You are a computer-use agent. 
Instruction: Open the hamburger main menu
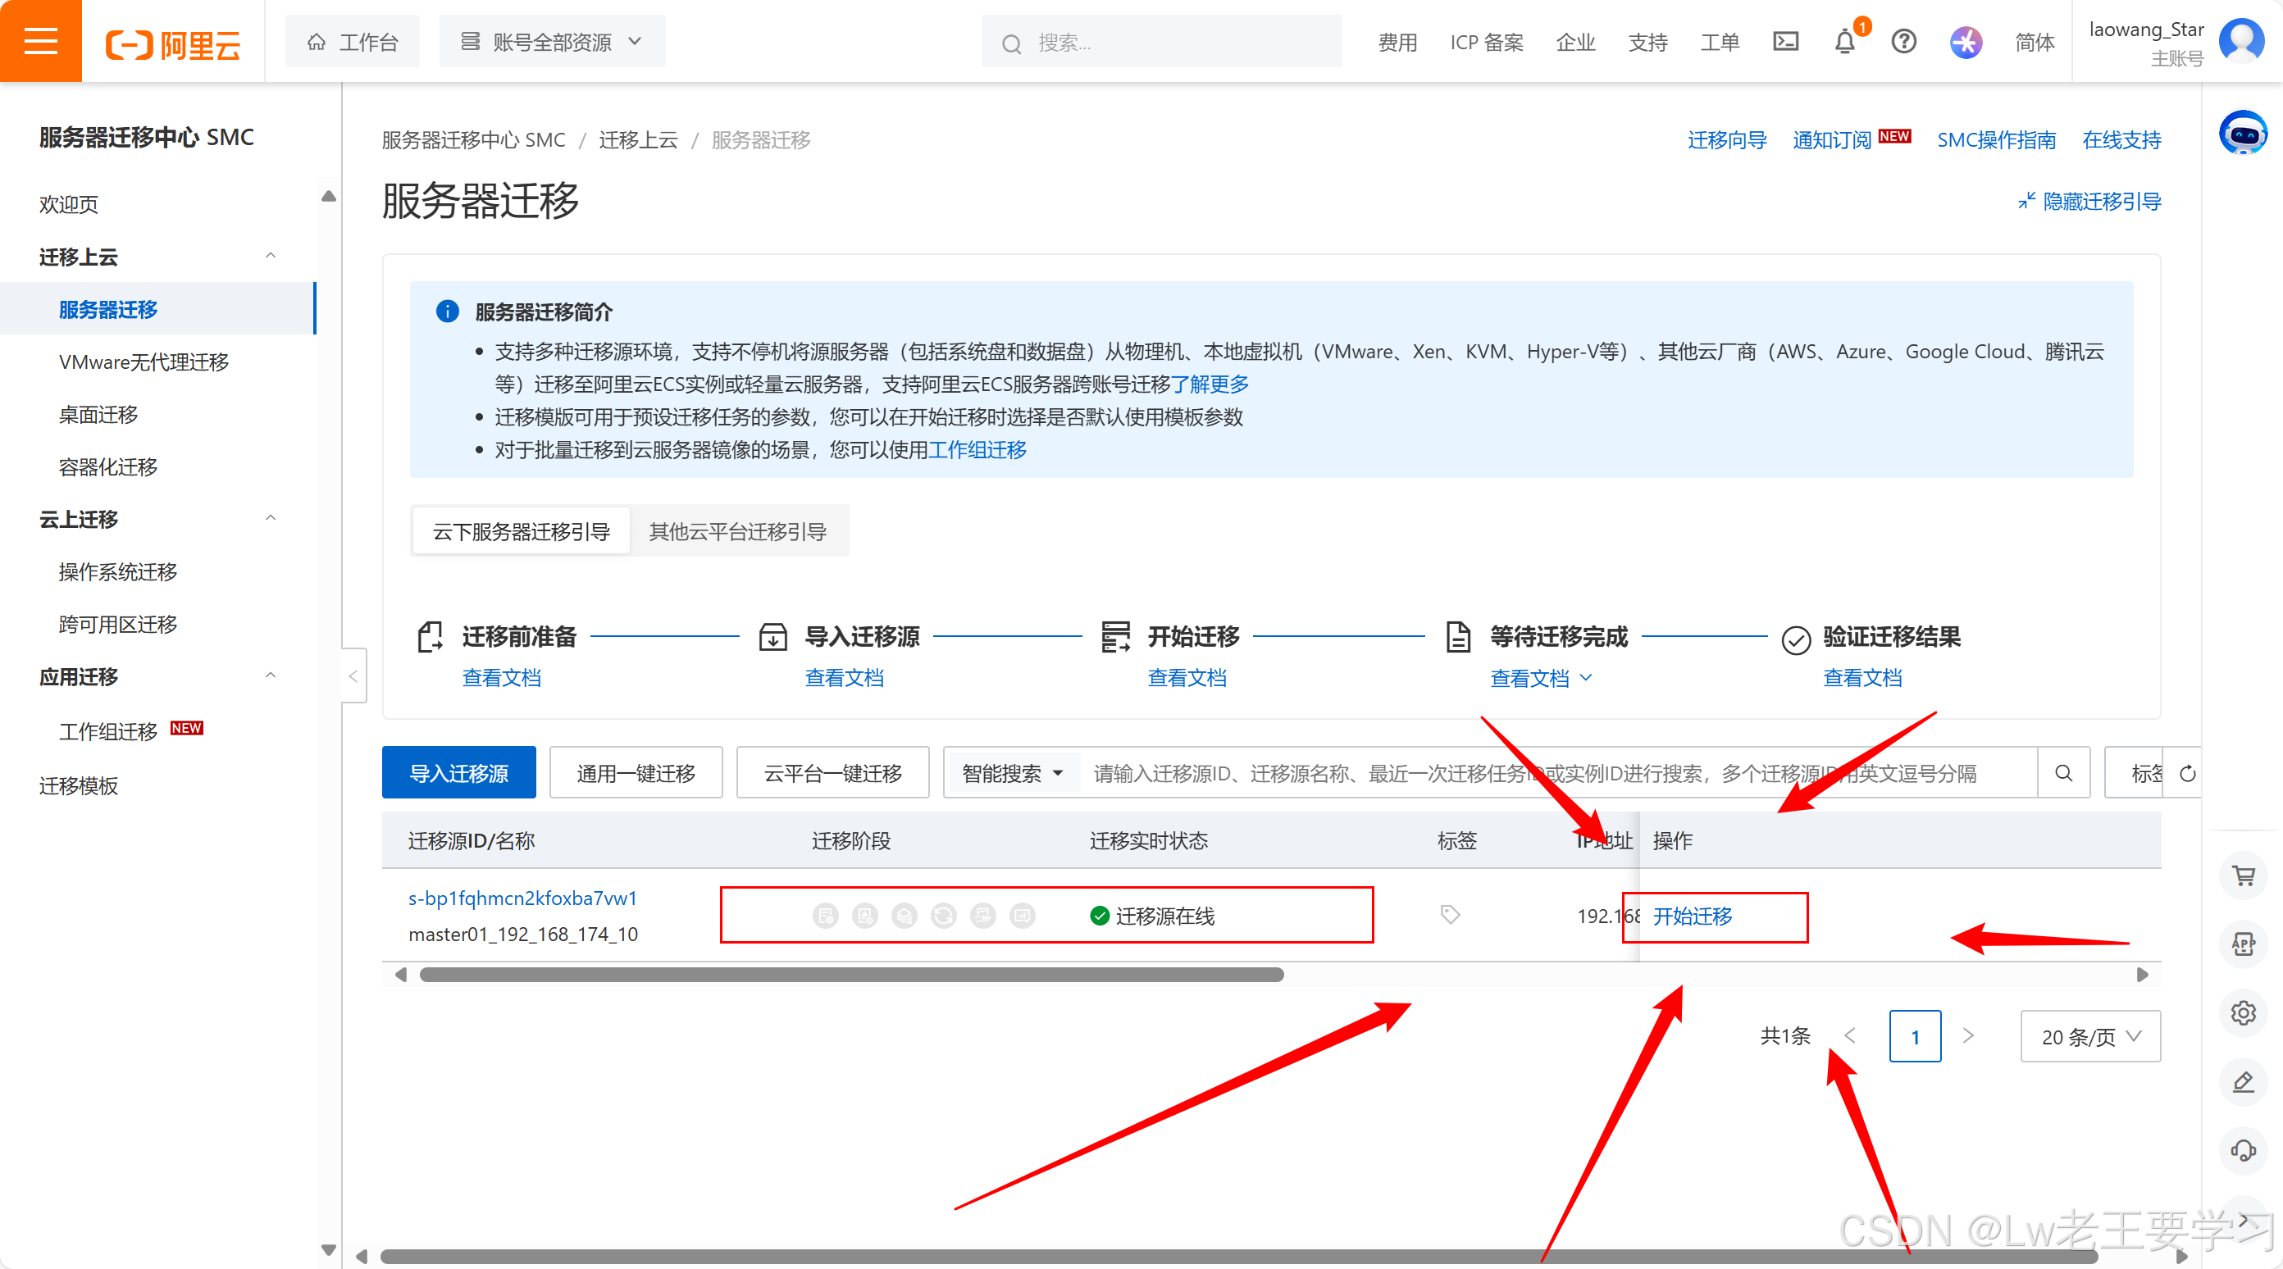pyautogui.click(x=41, y=41)
